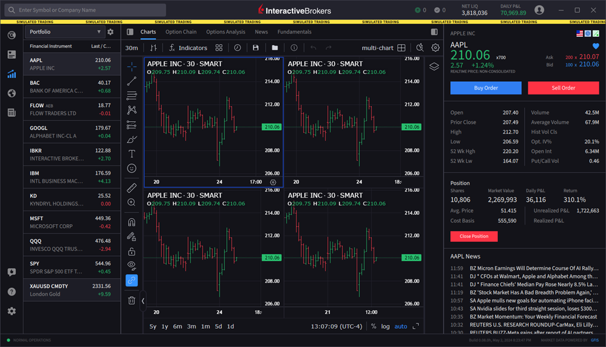Open the multi-chart layout selector

(x=383, y=48)
